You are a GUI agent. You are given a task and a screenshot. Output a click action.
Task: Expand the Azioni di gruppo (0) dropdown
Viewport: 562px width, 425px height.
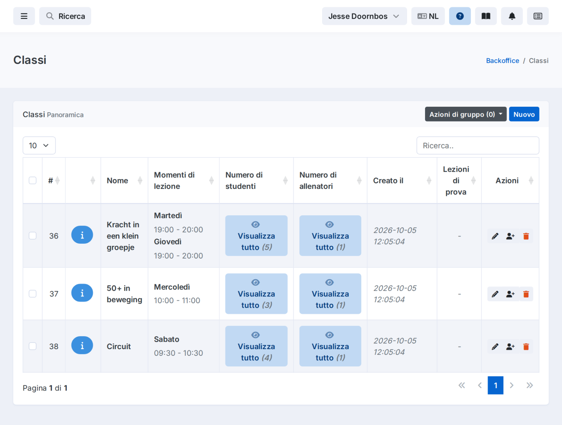(x=466, y=114)
